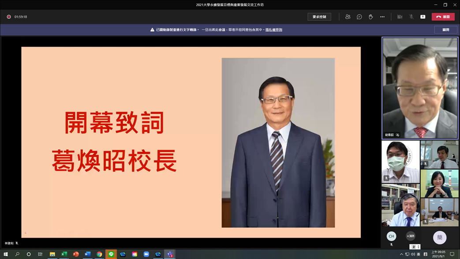Open the meeting chat panel
The height and width of the screenshot is (259, 460).
click(x=359, y=17)
